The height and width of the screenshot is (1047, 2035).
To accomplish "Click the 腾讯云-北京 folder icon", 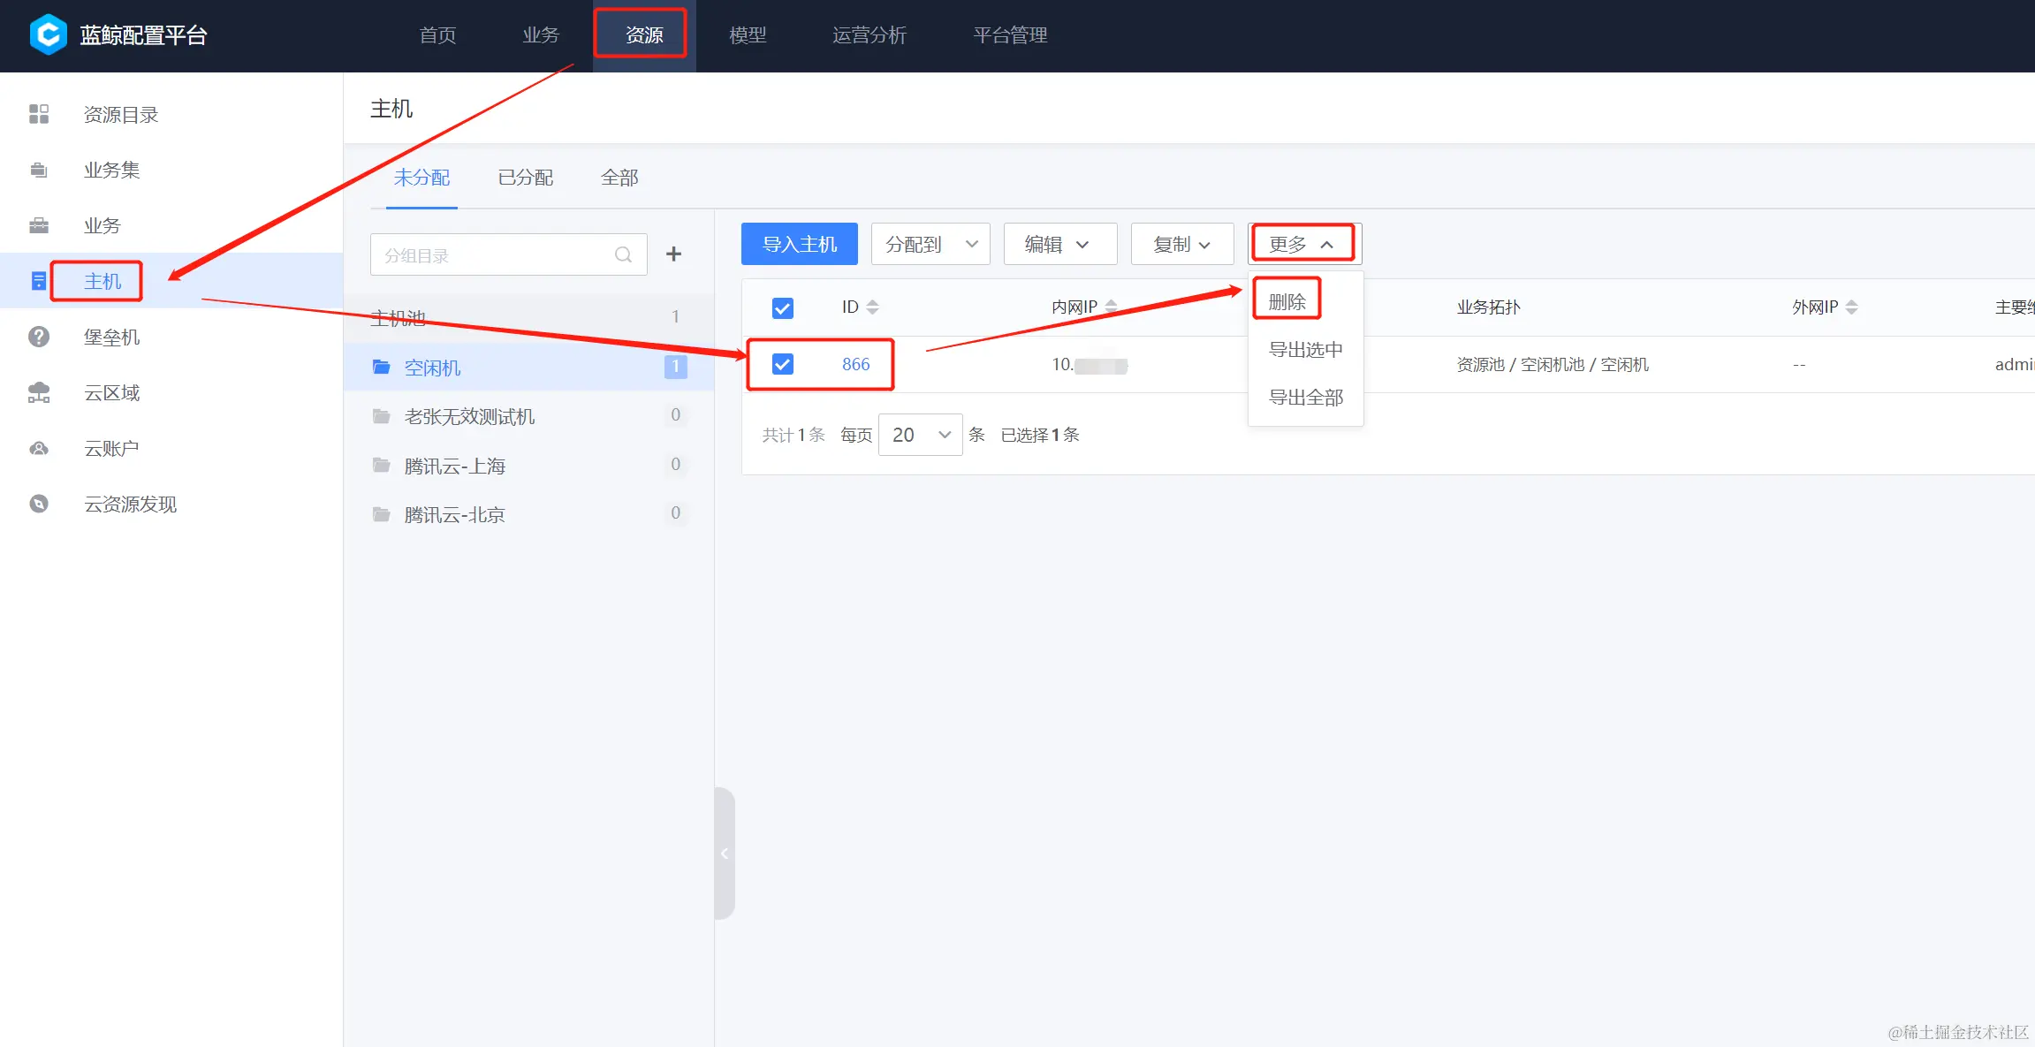I will (382, 514).
